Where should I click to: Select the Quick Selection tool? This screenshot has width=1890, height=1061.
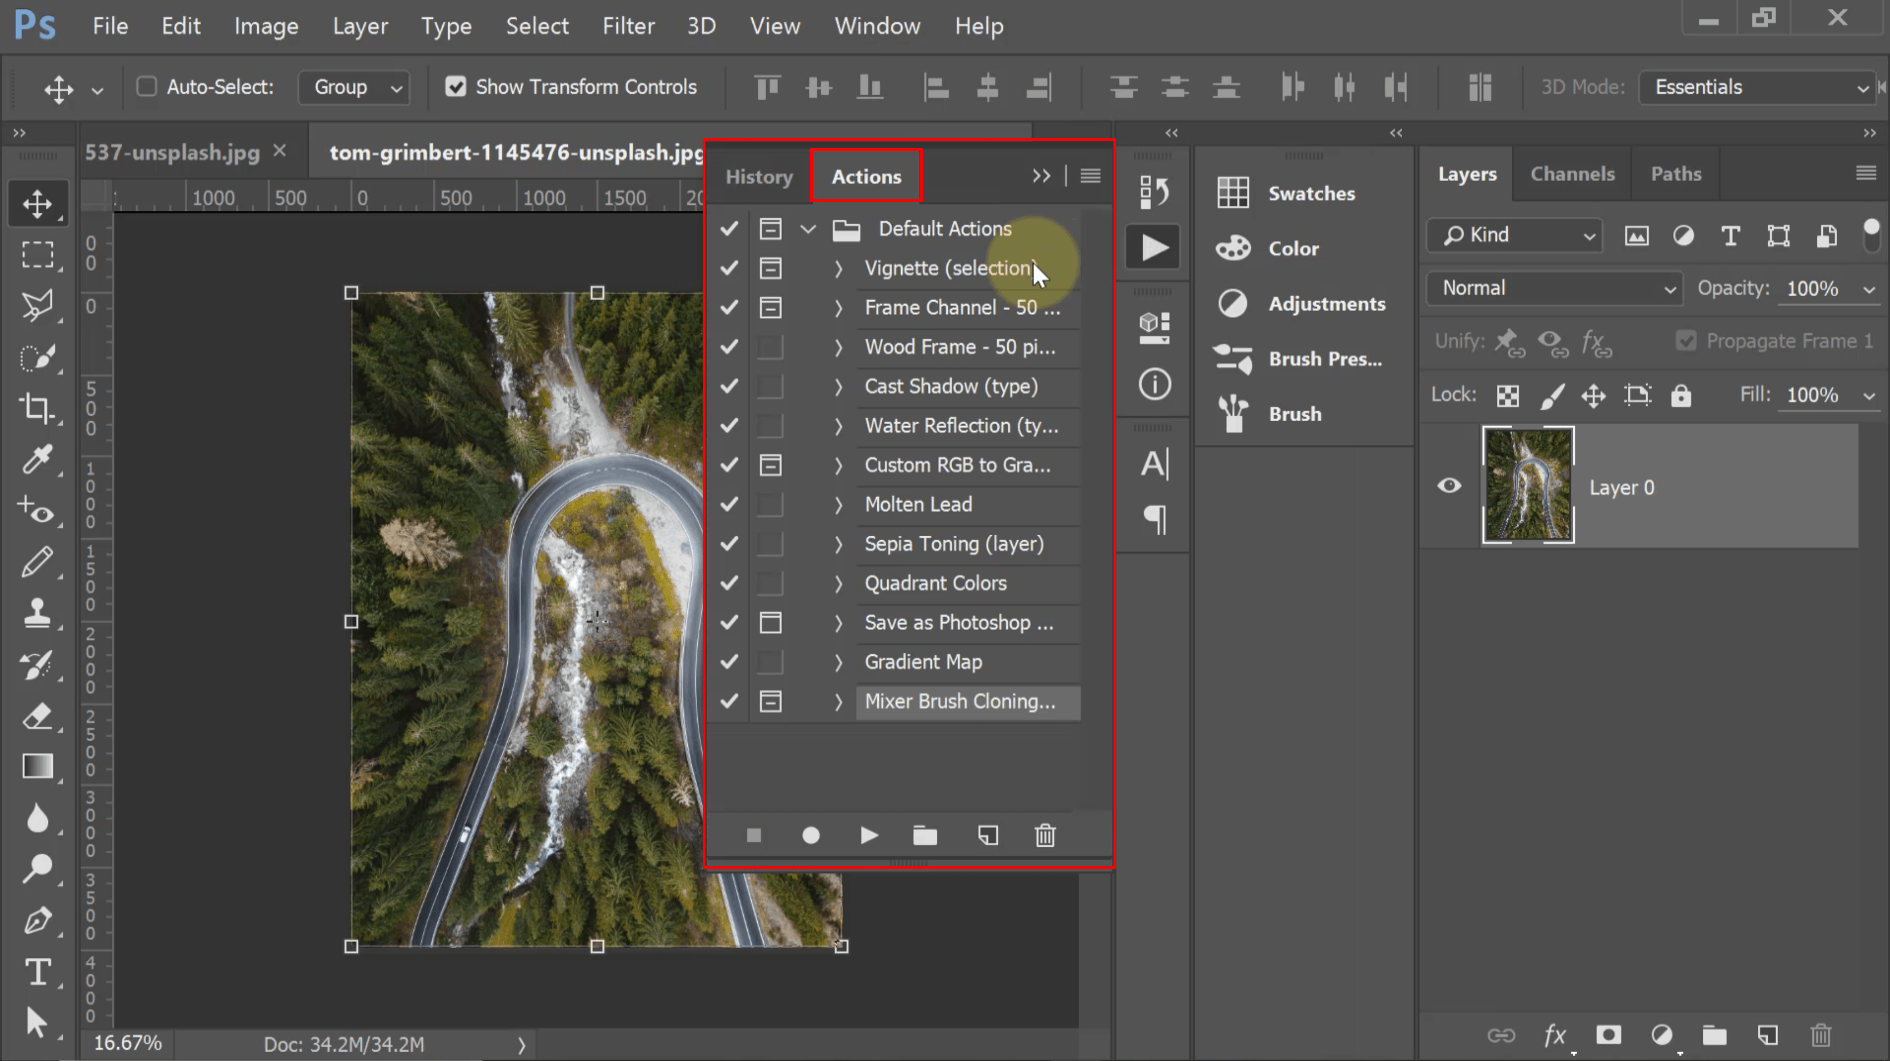point(37,357)
